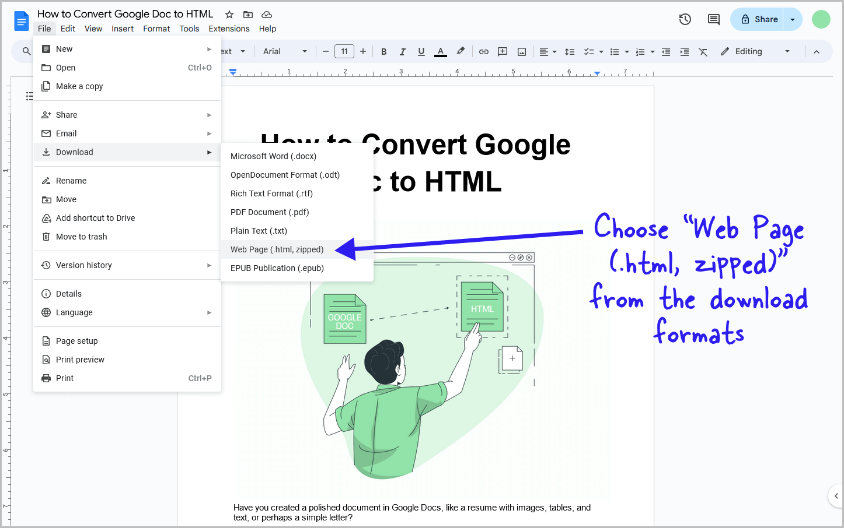Viewport: 844px width, 528px height.
Task: Open the Tools menu
Action: pos(189,29)
